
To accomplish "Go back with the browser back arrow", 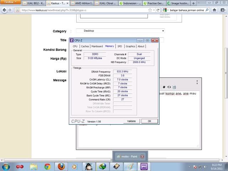I will (4, 10).
